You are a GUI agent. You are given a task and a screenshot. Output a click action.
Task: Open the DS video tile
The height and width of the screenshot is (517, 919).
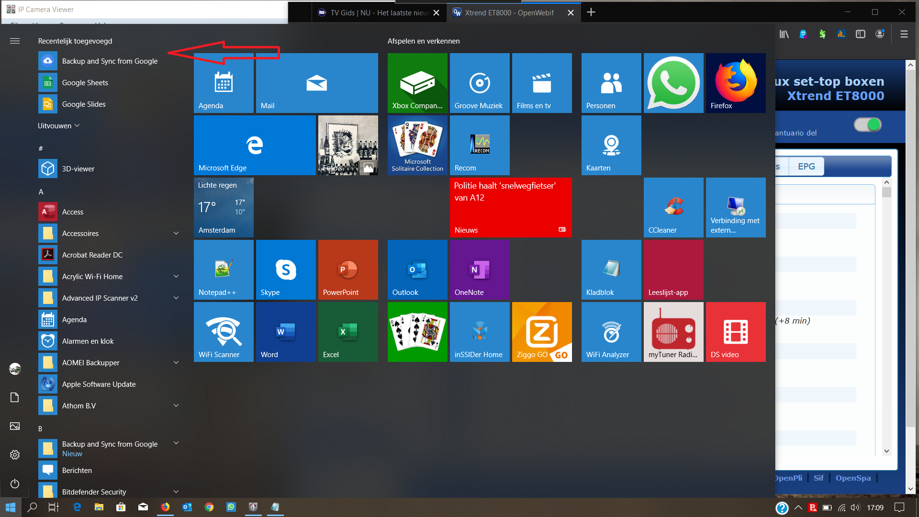(x=736, y=332)
